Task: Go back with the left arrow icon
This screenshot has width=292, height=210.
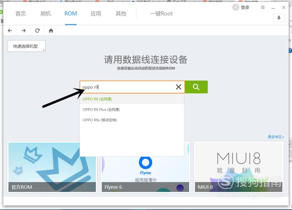Action: [10, 30]
